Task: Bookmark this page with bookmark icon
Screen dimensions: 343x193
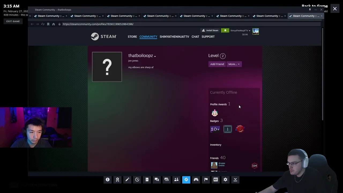Action: click(x=48, y=24)
